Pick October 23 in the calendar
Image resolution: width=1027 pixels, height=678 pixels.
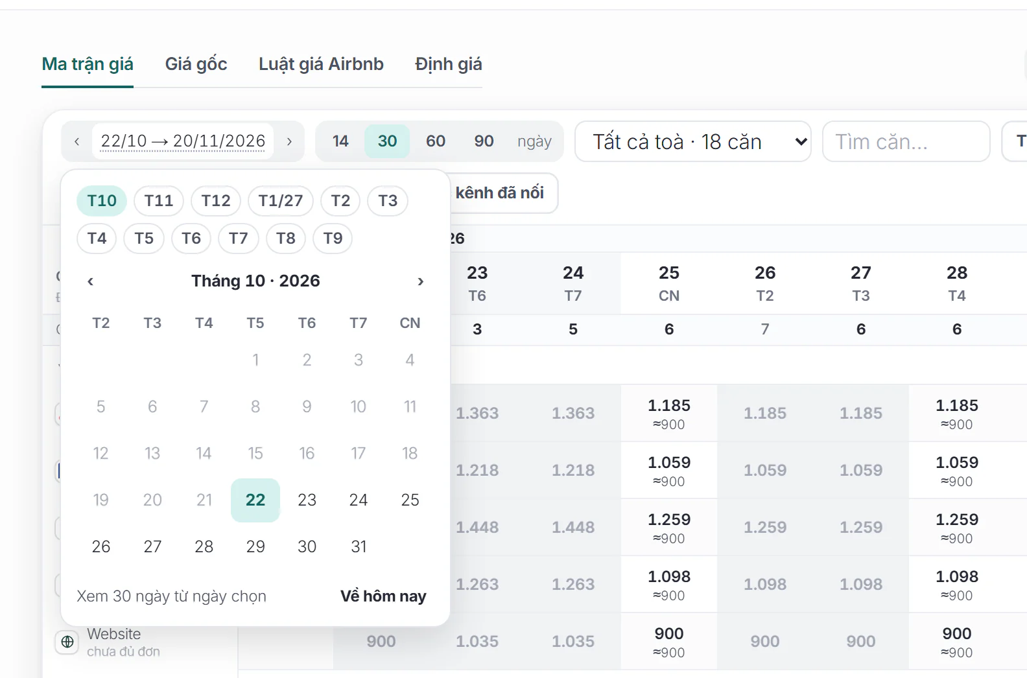307,500
